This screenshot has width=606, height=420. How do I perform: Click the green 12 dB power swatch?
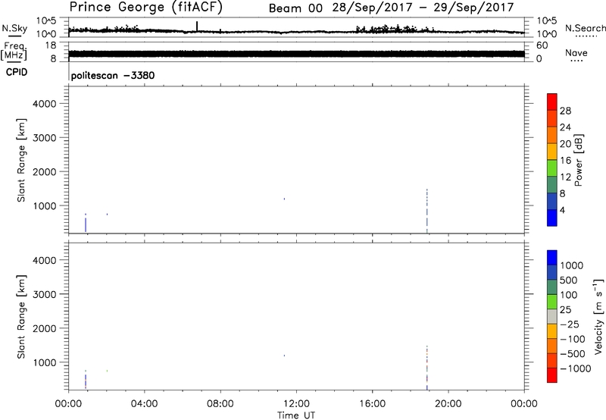click(x=552, y=168)
